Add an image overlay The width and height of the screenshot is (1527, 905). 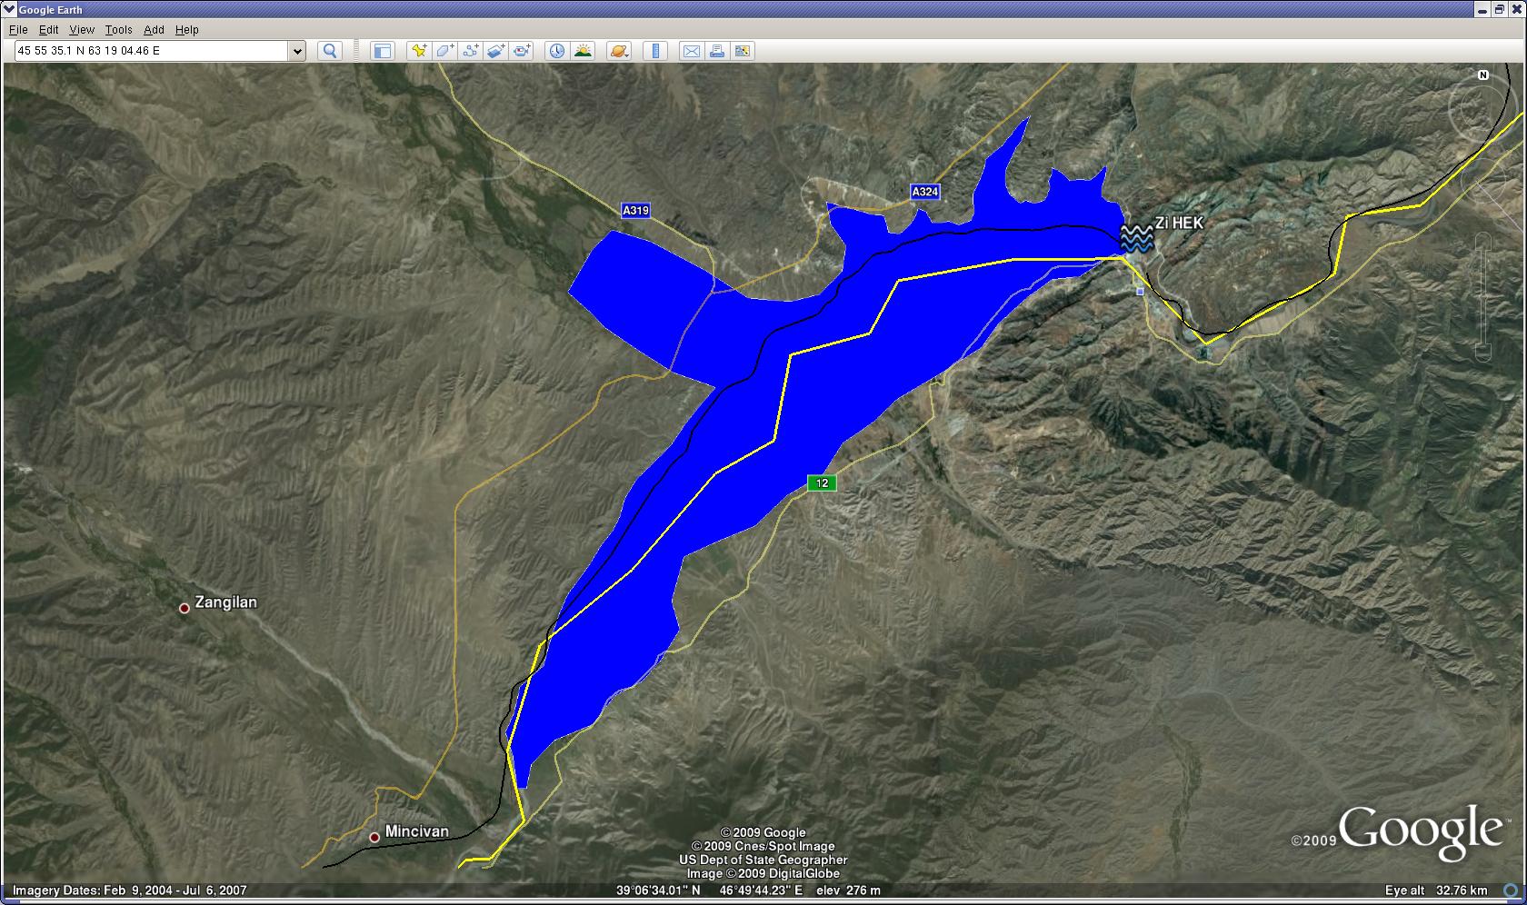(495, 51)
